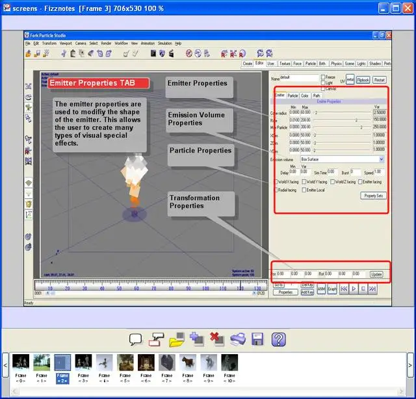Click the play button in Fork Studio
The image size is (416, 399).
coord(354,289)
